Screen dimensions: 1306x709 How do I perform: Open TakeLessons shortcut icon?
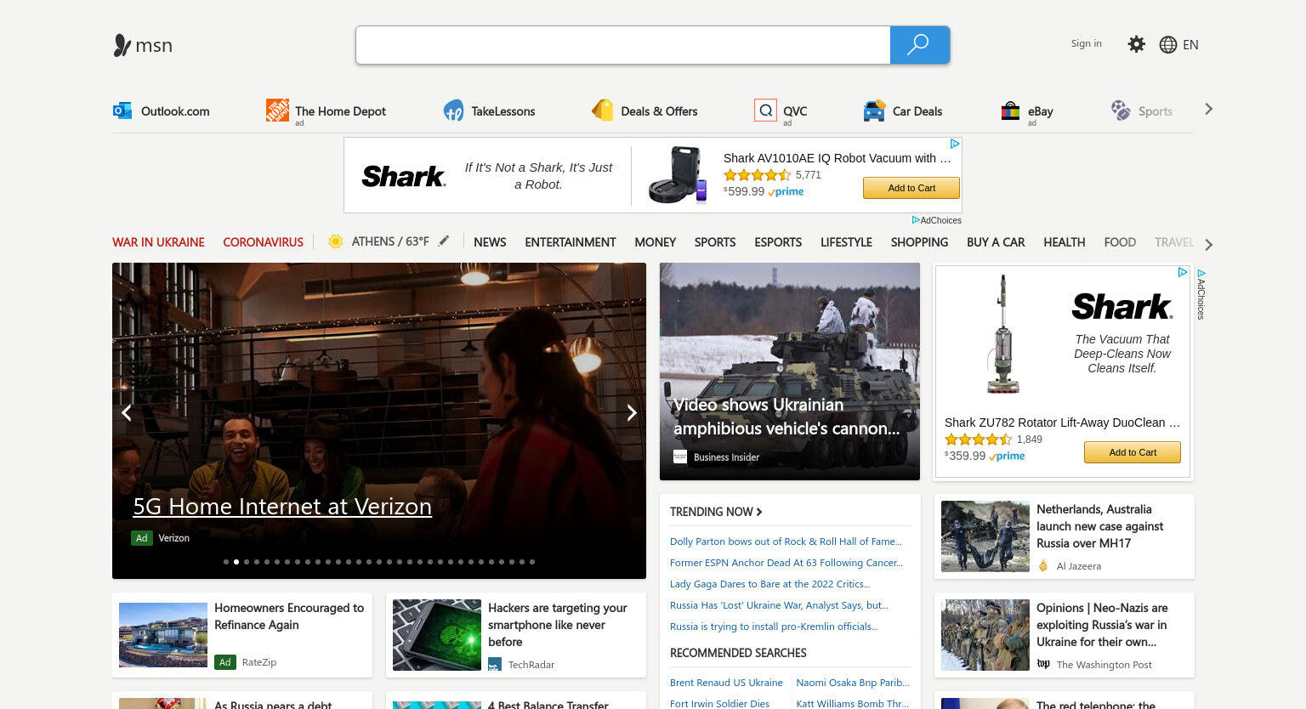click(x=453, y=111)
